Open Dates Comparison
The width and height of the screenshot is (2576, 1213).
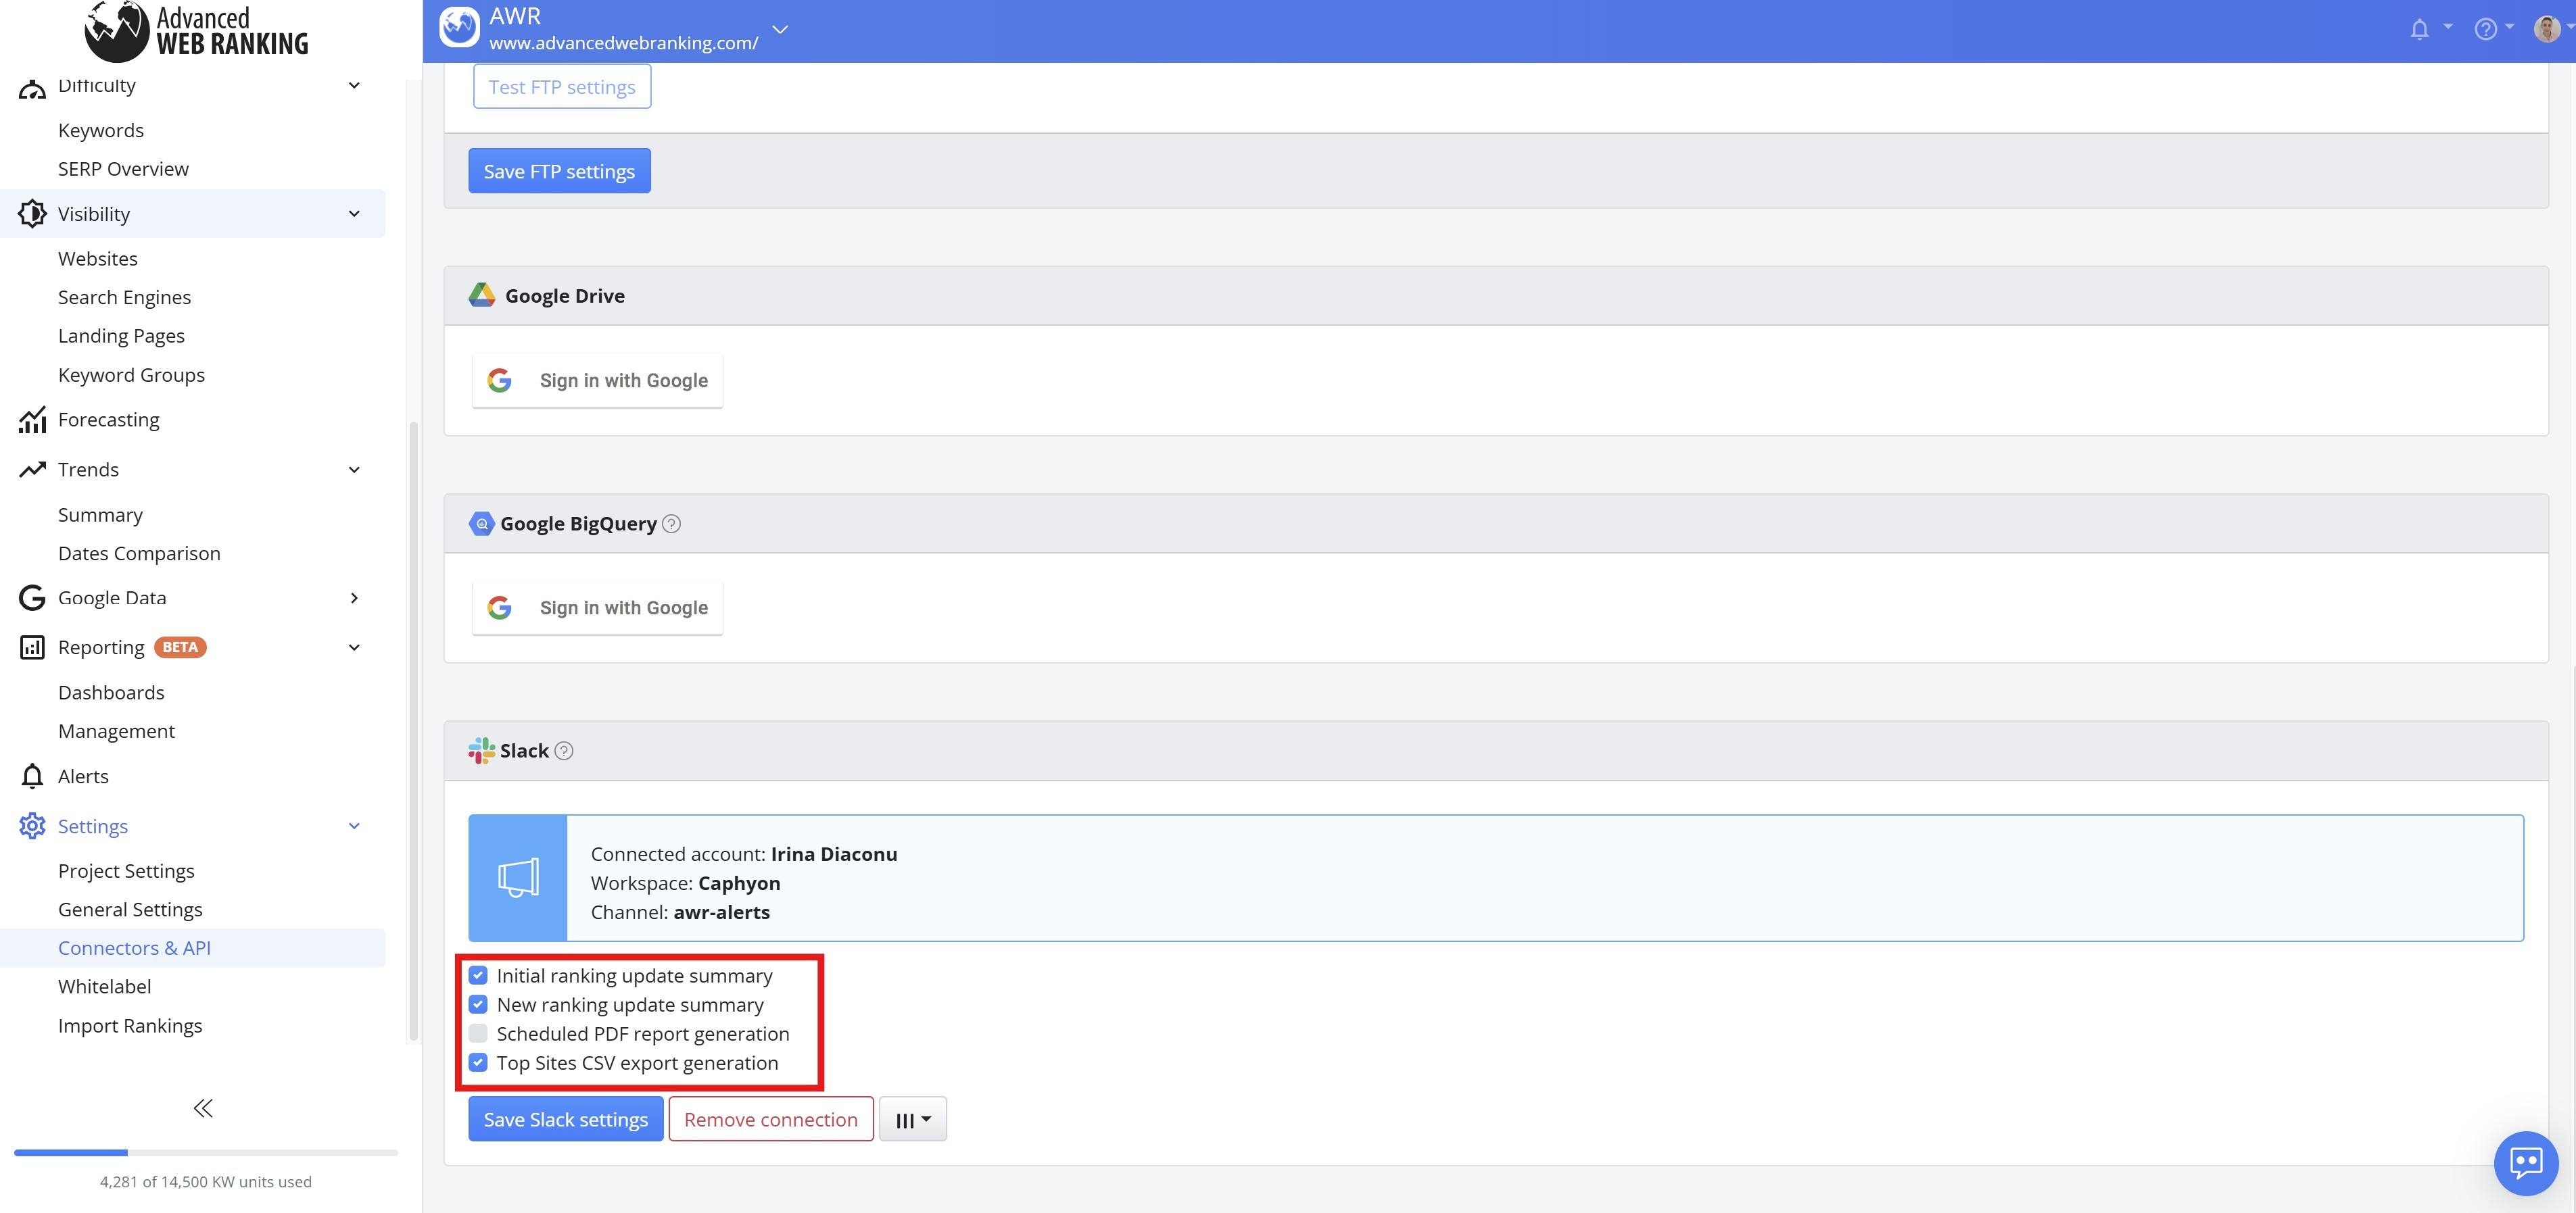pos(139,553)
